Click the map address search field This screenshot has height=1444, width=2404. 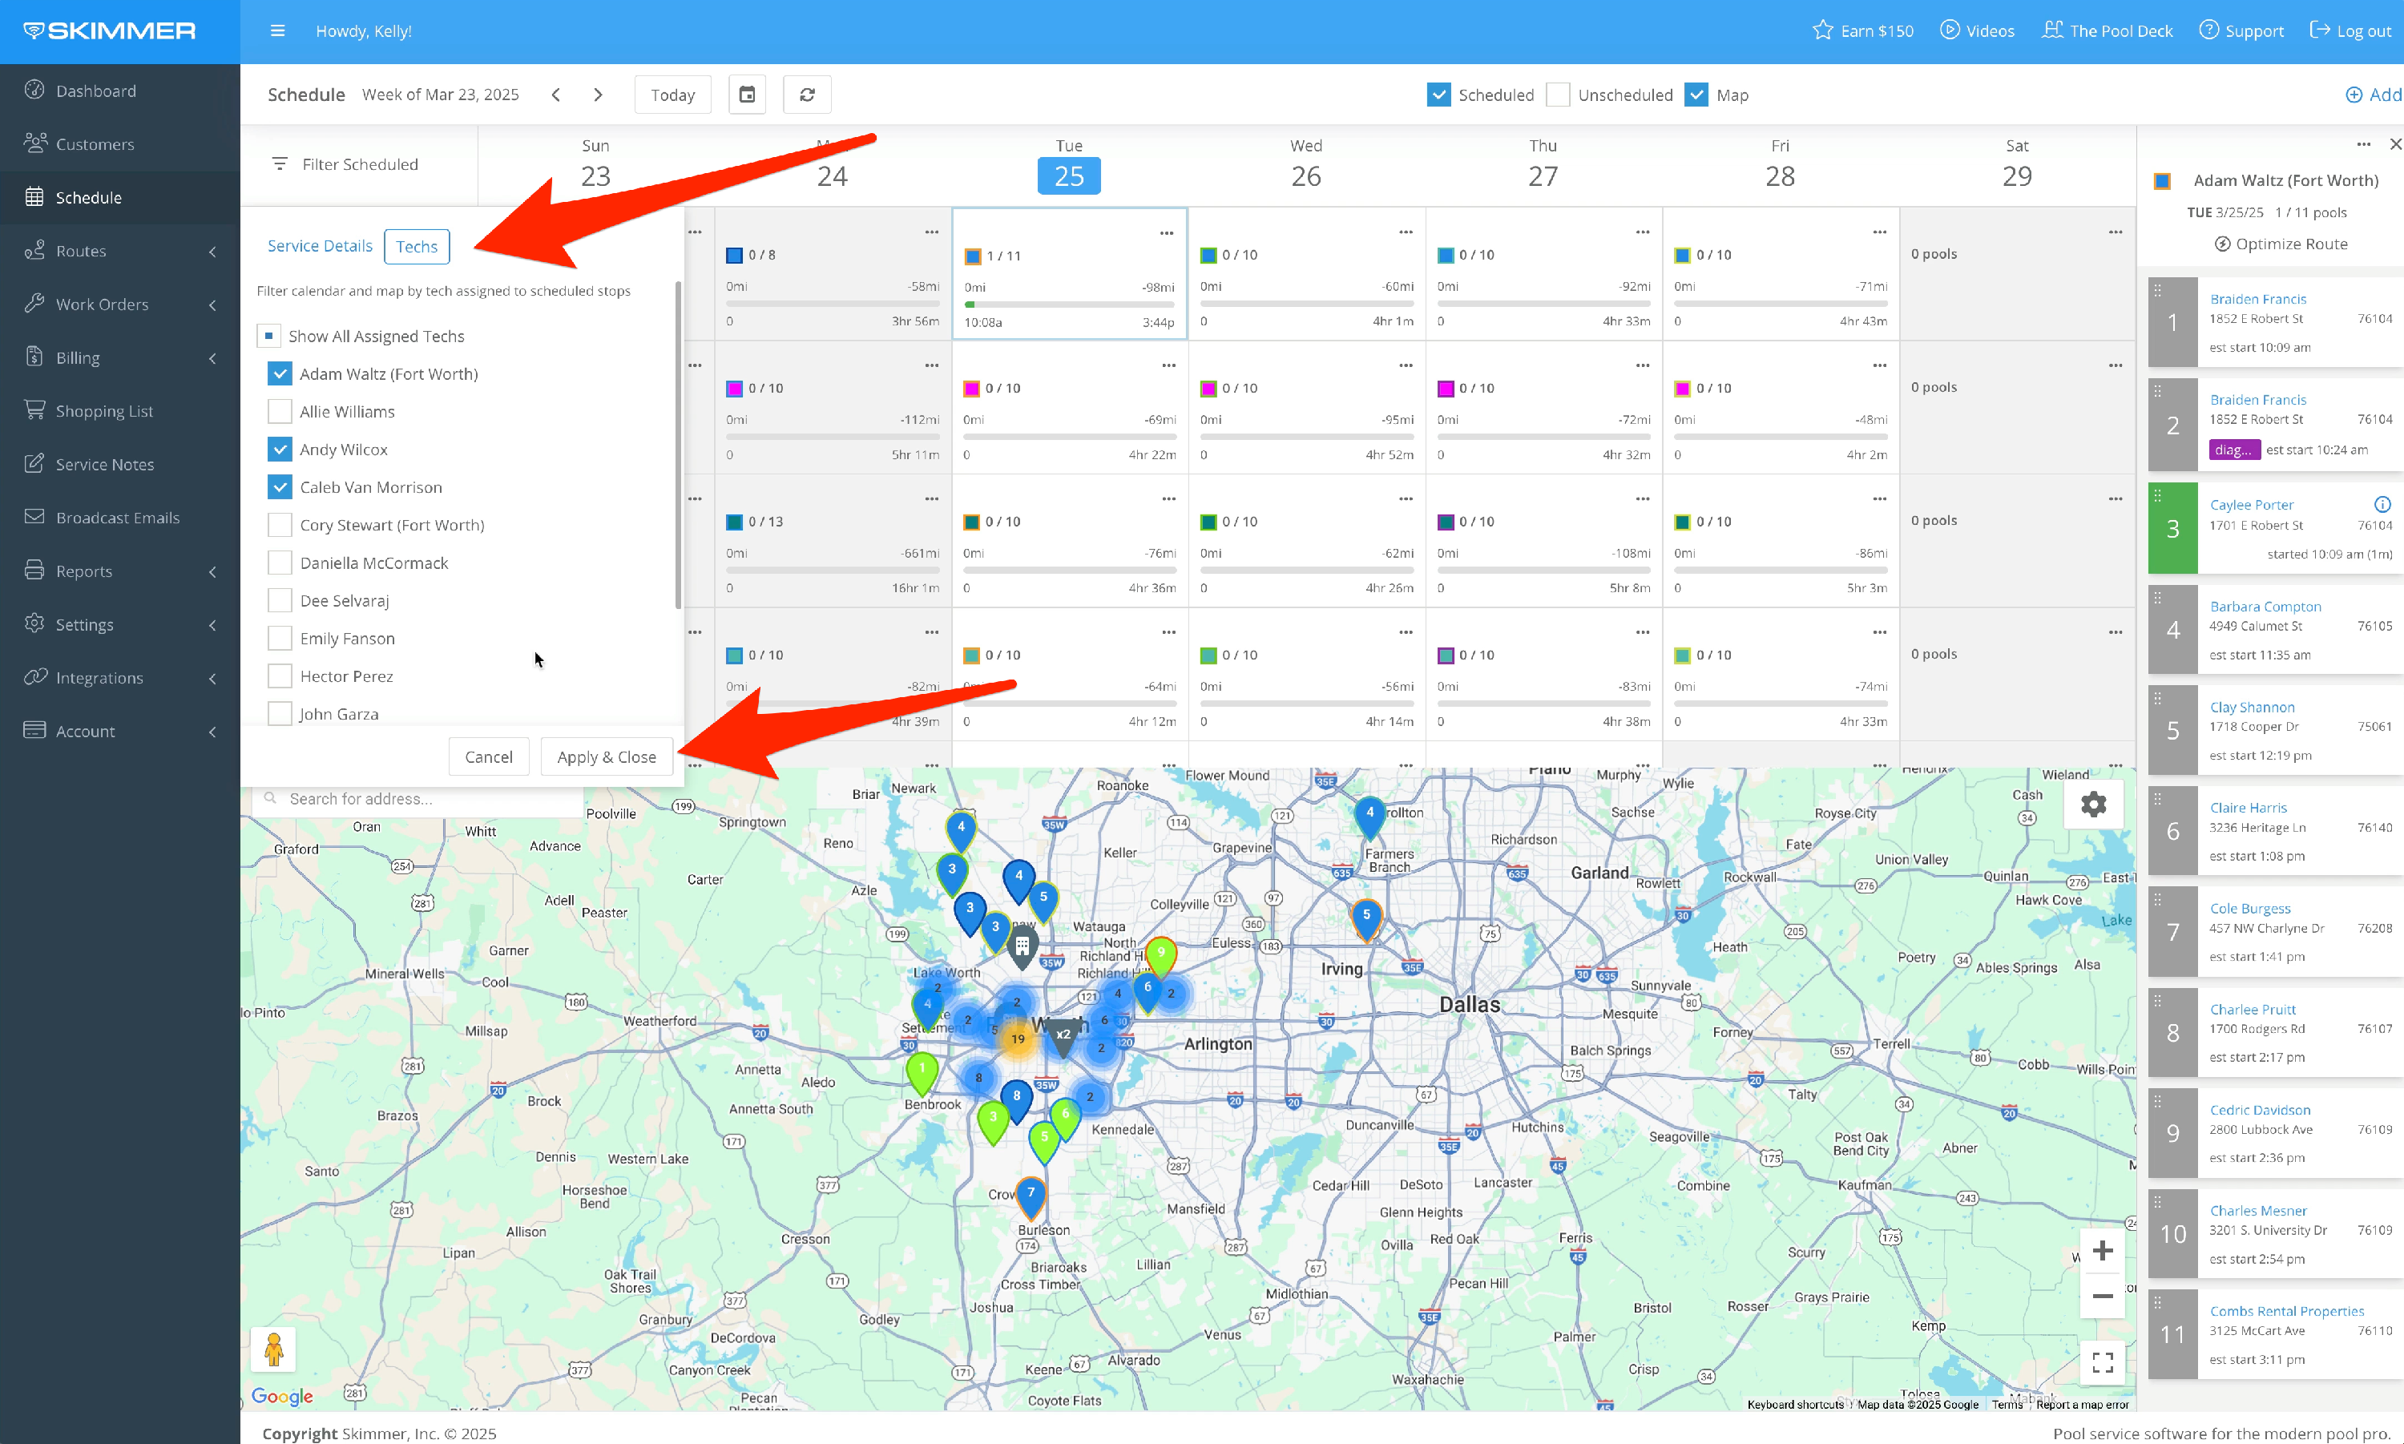[x=418, y=799]
